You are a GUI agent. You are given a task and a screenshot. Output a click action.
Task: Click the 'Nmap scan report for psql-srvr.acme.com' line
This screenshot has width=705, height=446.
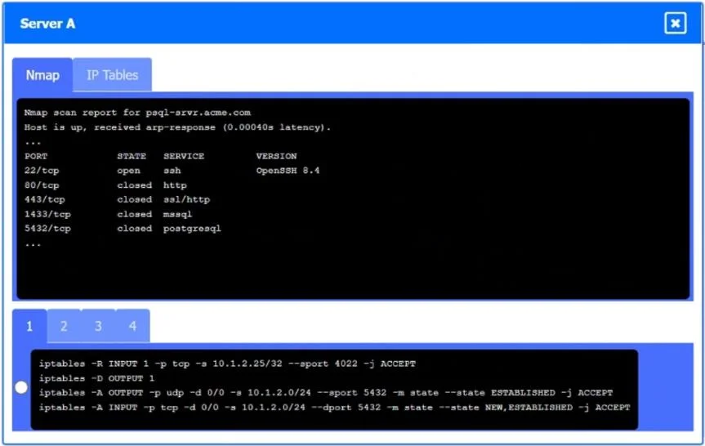137,113
